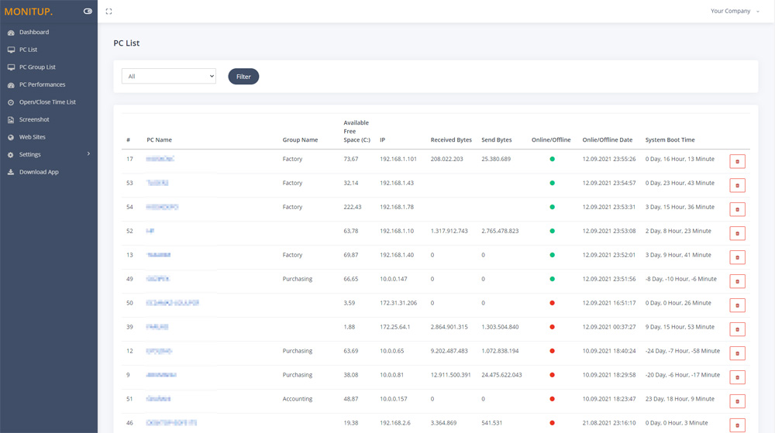Delete PC row number 54

tap(737, 209)
